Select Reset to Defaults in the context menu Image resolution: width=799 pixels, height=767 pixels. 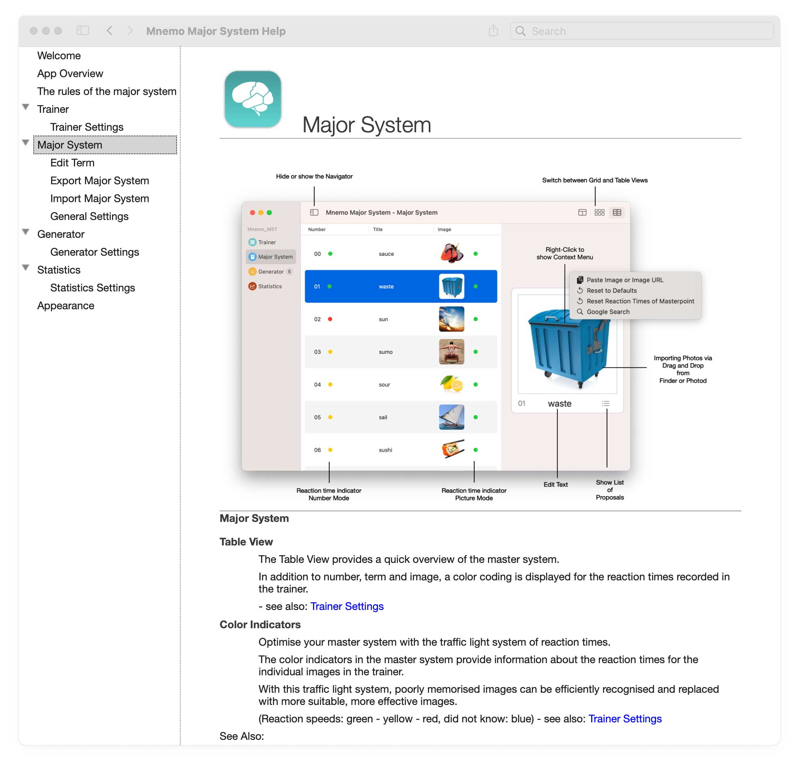[612, 291]
